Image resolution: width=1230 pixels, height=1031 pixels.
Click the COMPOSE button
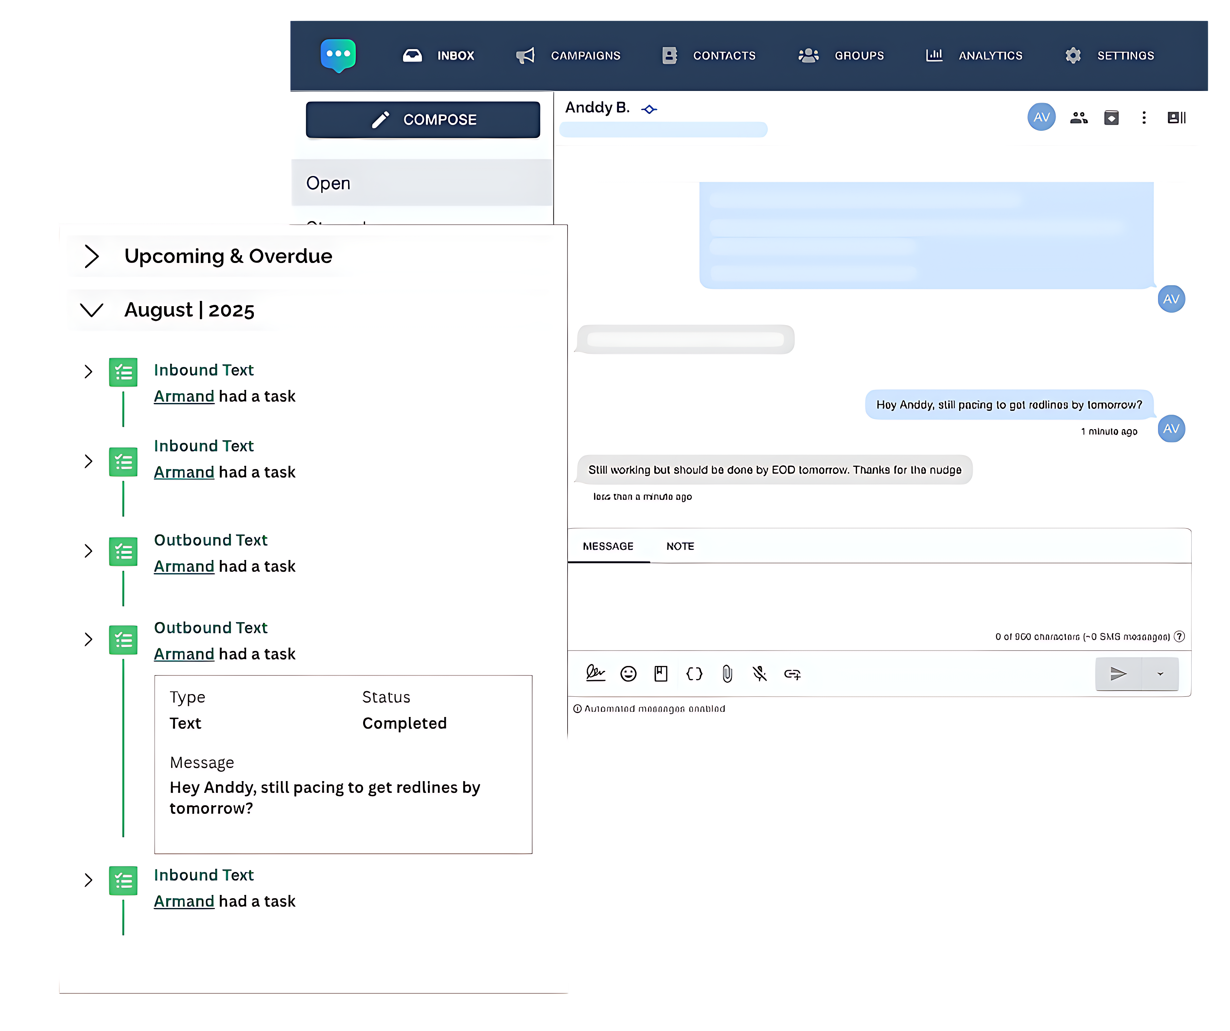tap(423, 119)
